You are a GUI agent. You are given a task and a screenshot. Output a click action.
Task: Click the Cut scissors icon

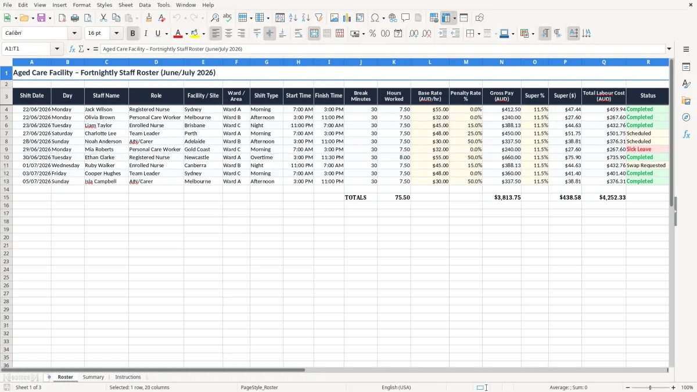103,17
